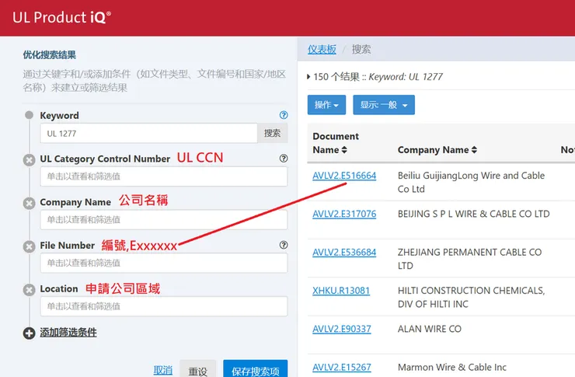
Task: Open document AVLV2.E317076
Action: coord(344,214)
